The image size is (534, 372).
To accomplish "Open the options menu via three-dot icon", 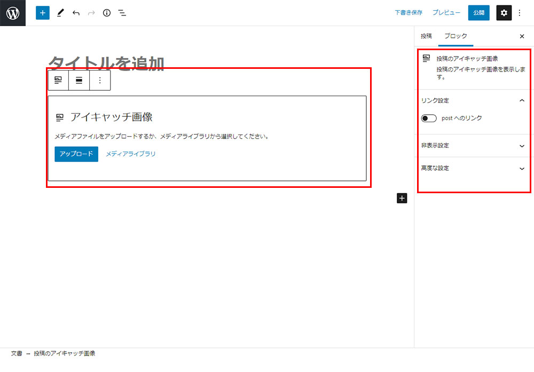I will (520, 13).
